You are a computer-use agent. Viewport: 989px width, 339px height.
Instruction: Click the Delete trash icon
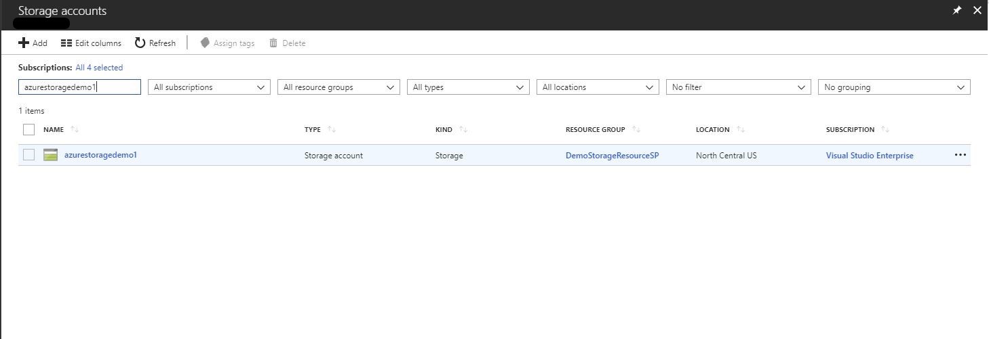pyautogui.click(x=273, y=43)
